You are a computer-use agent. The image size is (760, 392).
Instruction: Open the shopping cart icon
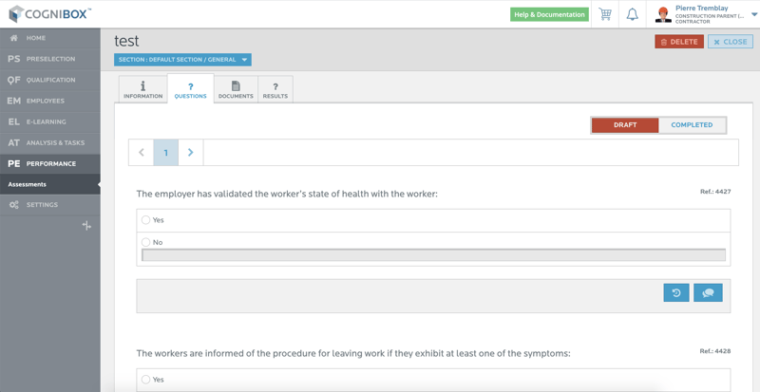(605, 14)
